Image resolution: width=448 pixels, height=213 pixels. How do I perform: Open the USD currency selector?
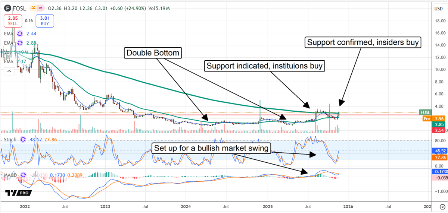[439, 8]
